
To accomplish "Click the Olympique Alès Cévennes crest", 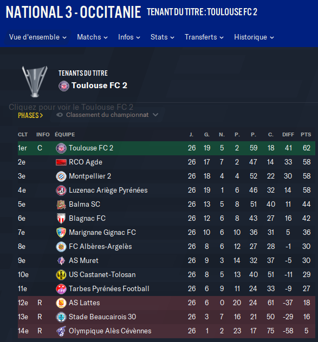I will [61, 331].
